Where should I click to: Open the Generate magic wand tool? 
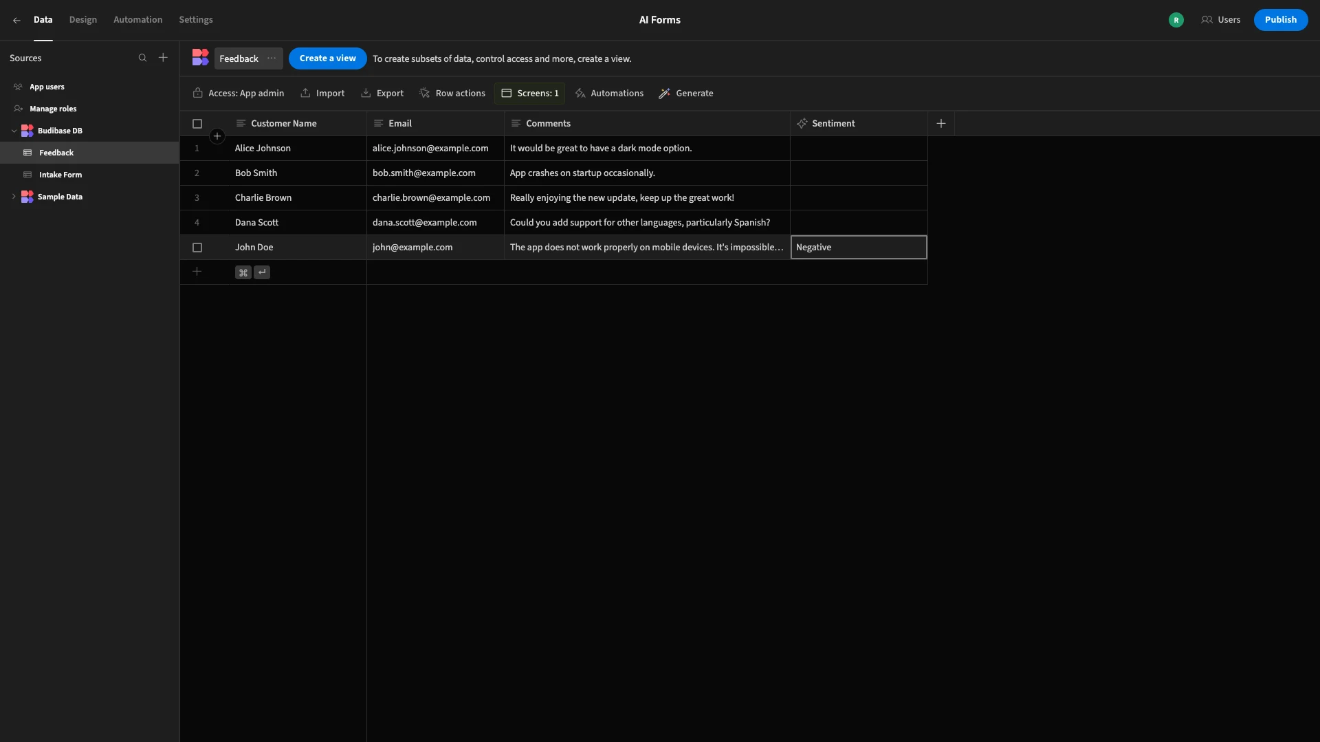click(x=686, y=93)
